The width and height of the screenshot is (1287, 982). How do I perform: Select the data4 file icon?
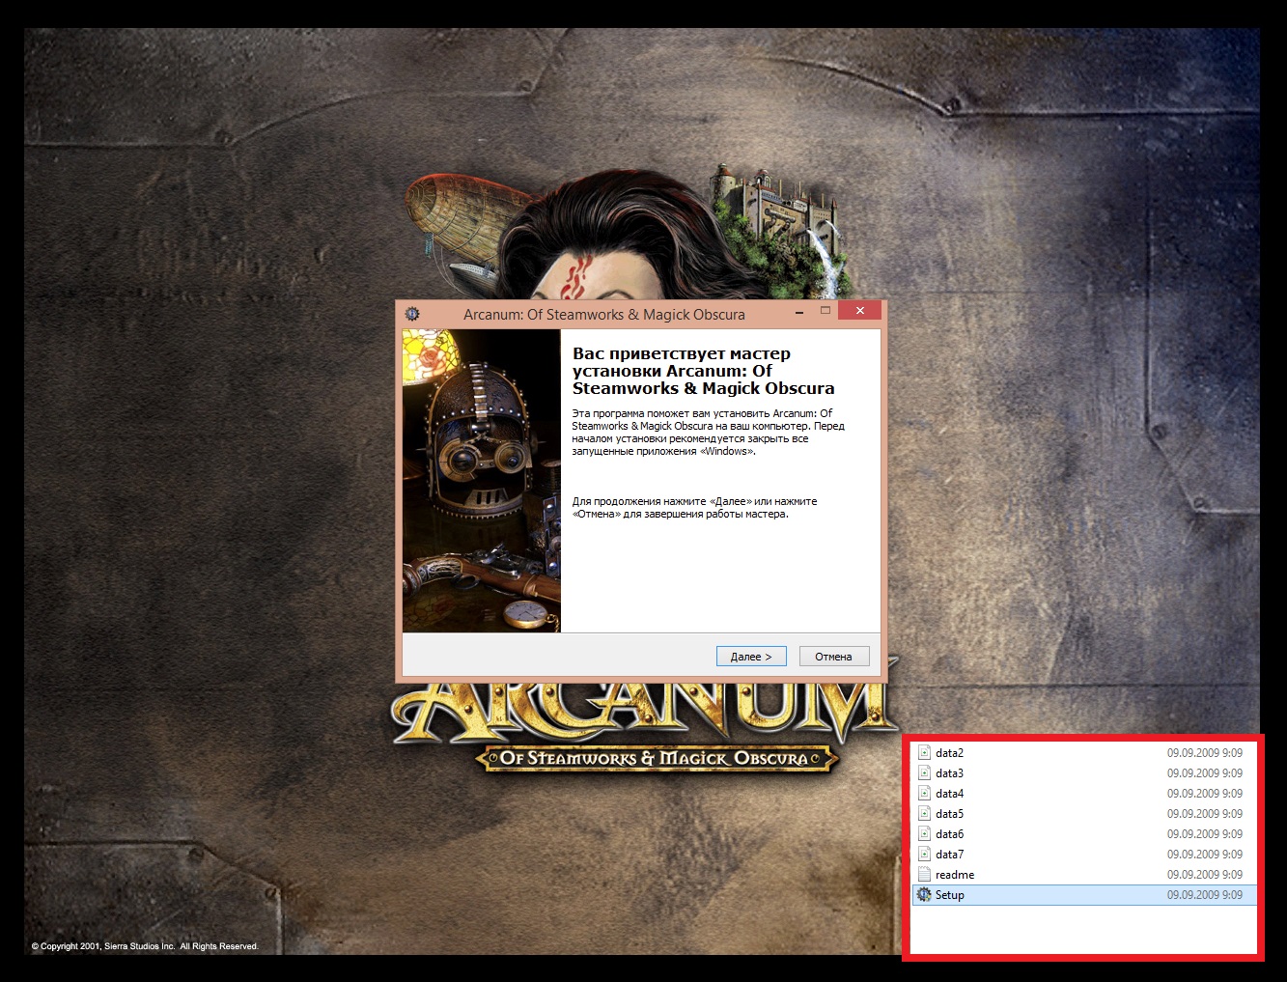(x=924, y=794)
